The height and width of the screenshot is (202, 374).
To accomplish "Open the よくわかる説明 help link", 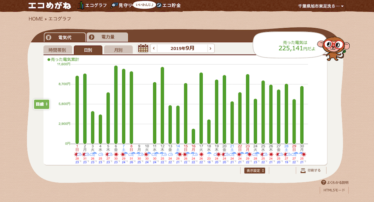I will (337, 183).
